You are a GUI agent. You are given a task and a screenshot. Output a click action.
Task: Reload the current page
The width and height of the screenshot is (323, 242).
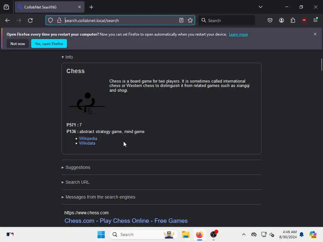point(30,20)
